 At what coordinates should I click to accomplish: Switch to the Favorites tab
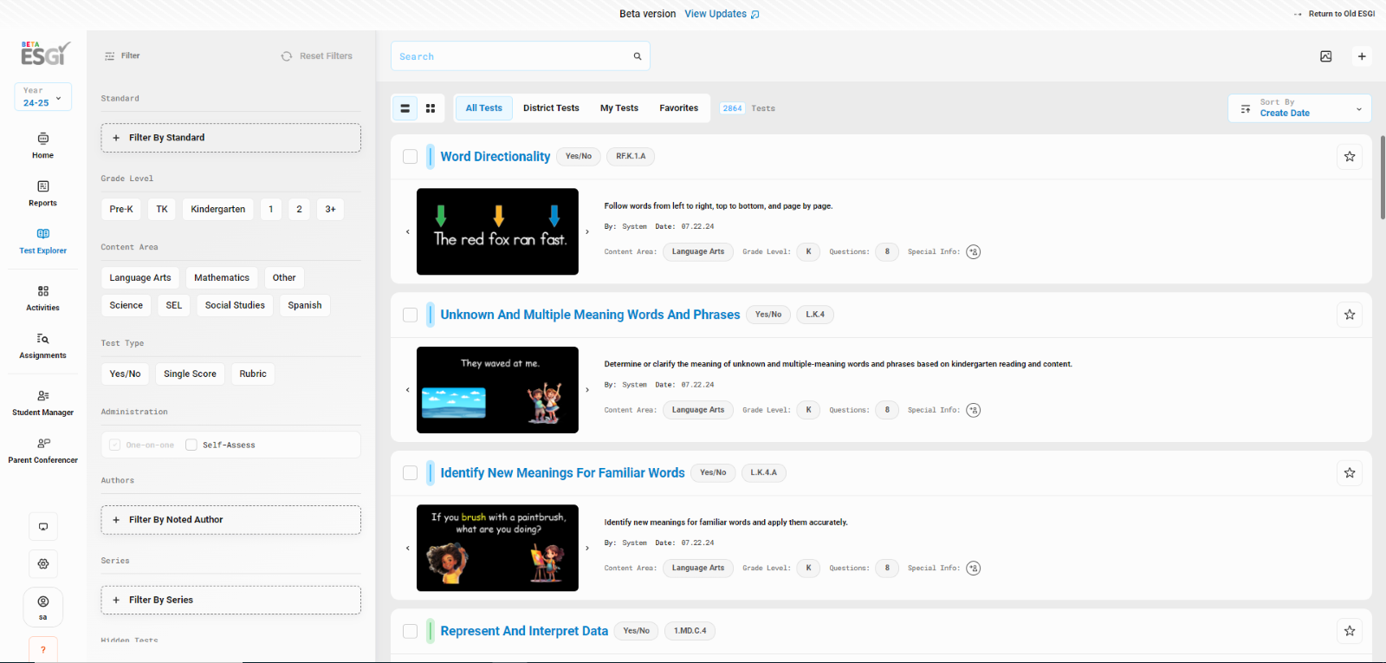pos(678,108)
